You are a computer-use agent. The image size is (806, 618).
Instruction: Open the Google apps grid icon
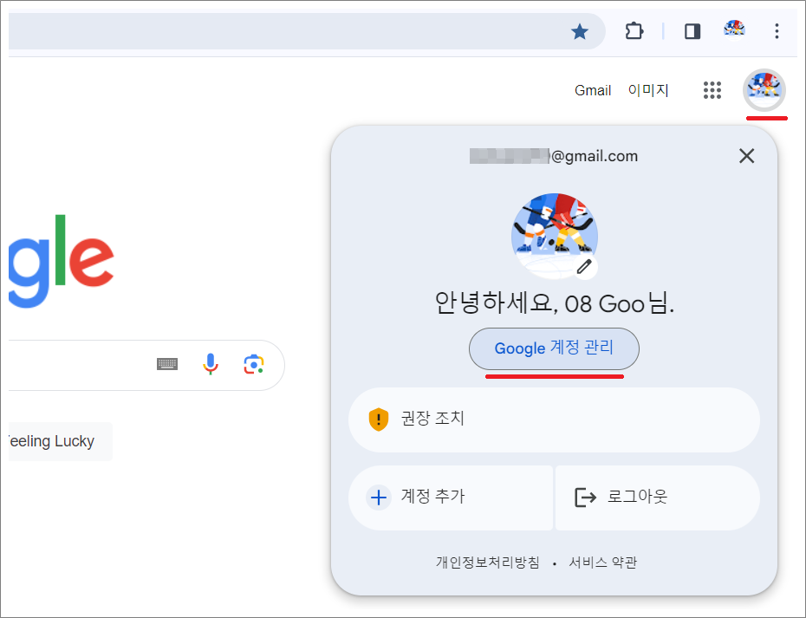712,90
